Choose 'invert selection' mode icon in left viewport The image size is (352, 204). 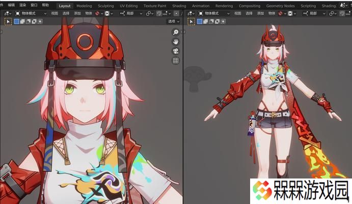(34, 21)
